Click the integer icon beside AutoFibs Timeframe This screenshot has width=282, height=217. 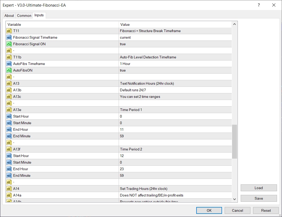click(9, 64)
